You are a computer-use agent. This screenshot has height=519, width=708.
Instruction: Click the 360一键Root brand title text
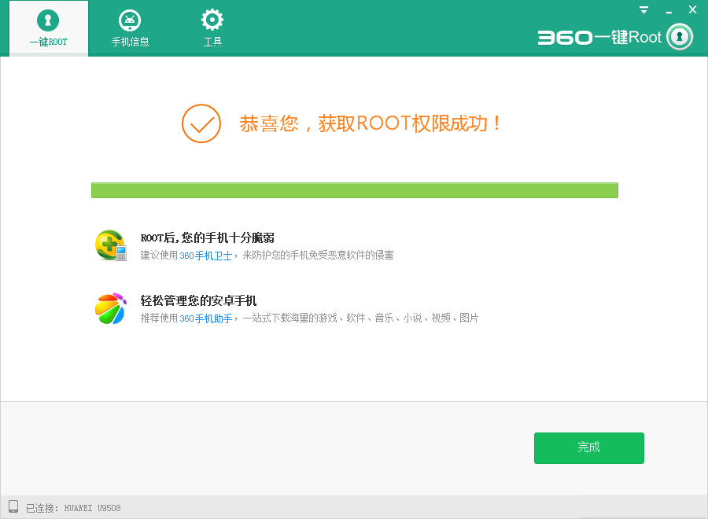[x=599, y=37]
